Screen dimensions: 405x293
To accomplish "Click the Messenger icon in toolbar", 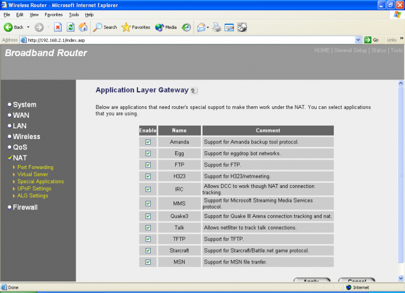I will (x=242, y=27).
